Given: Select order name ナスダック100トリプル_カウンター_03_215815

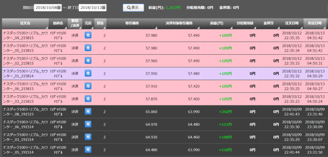Looking at the screenshot, I should [x=25, y=99].
